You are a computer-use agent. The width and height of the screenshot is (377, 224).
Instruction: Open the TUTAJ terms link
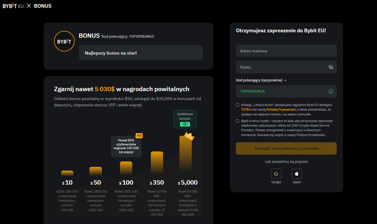point(246,110)
